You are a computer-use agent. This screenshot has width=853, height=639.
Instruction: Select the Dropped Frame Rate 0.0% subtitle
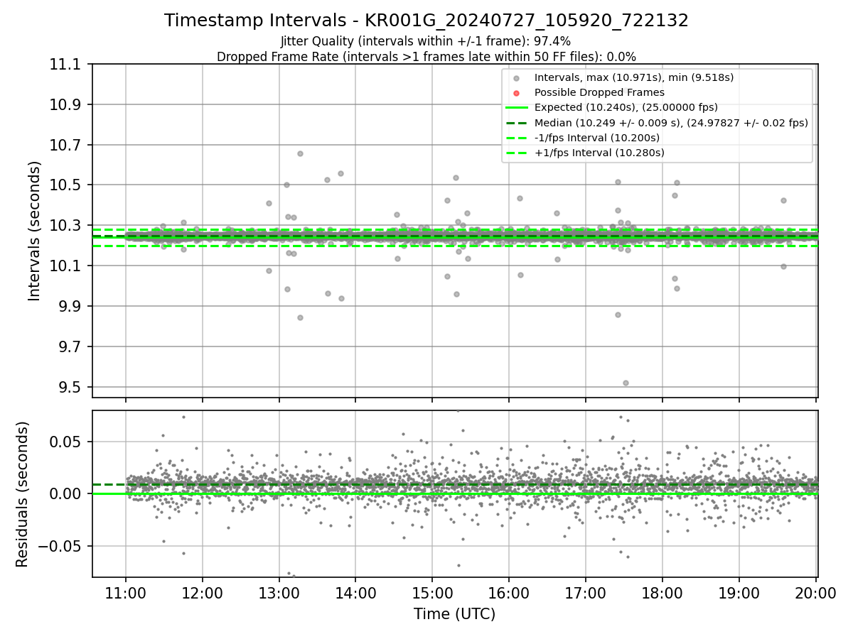click(x=426, y=56)
